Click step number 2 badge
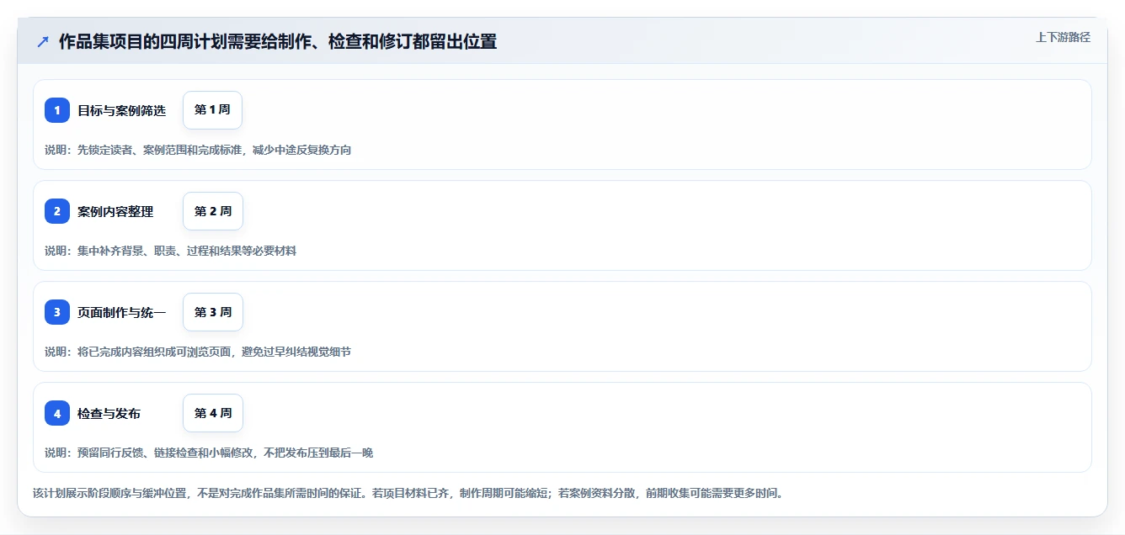Screen dimensions: 1125x535 coord(57,211)
